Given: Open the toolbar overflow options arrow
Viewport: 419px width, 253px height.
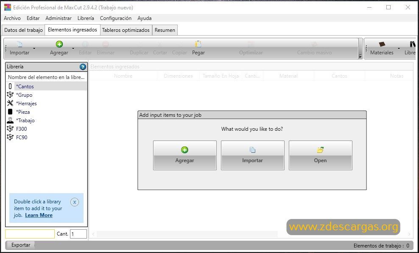Looking at the screenshot, I should click(360, 56).
